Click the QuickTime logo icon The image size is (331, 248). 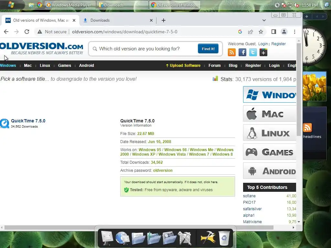click(5, 123)
